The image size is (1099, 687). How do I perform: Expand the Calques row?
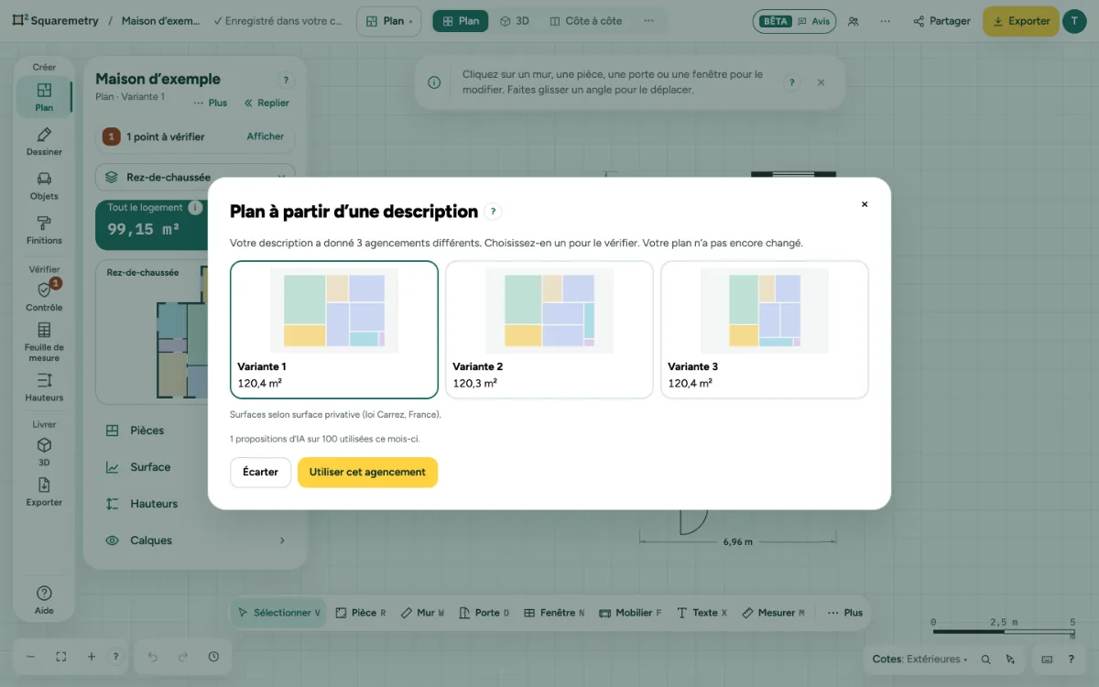(195, 540)
